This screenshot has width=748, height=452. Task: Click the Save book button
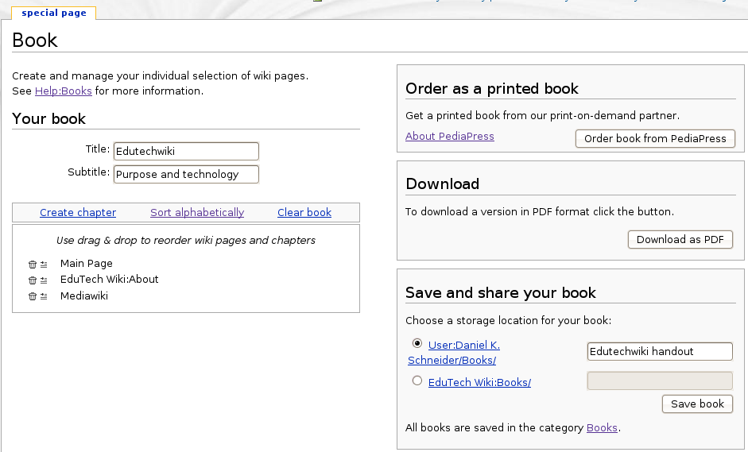(x=697, y=404)
